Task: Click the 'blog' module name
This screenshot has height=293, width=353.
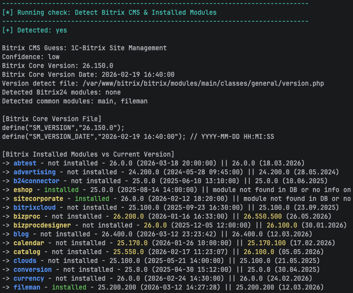Action: pos(21,234)
